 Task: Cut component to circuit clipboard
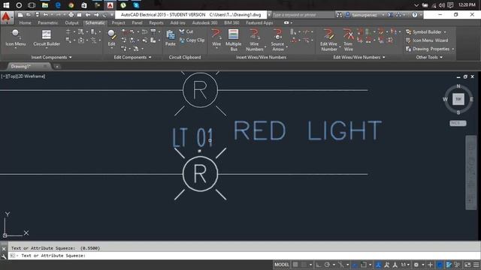(x=186, y=31)
